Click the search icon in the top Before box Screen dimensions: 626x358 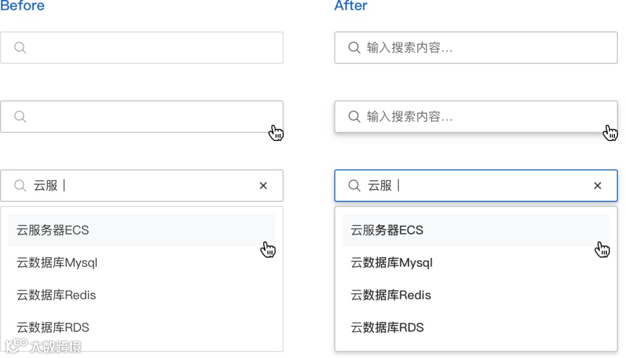pyautogui.click(x=20, y=48)
